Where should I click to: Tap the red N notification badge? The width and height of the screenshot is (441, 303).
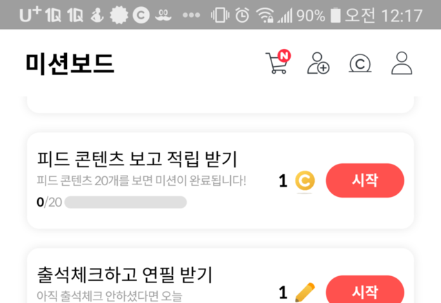click(284, 56)
